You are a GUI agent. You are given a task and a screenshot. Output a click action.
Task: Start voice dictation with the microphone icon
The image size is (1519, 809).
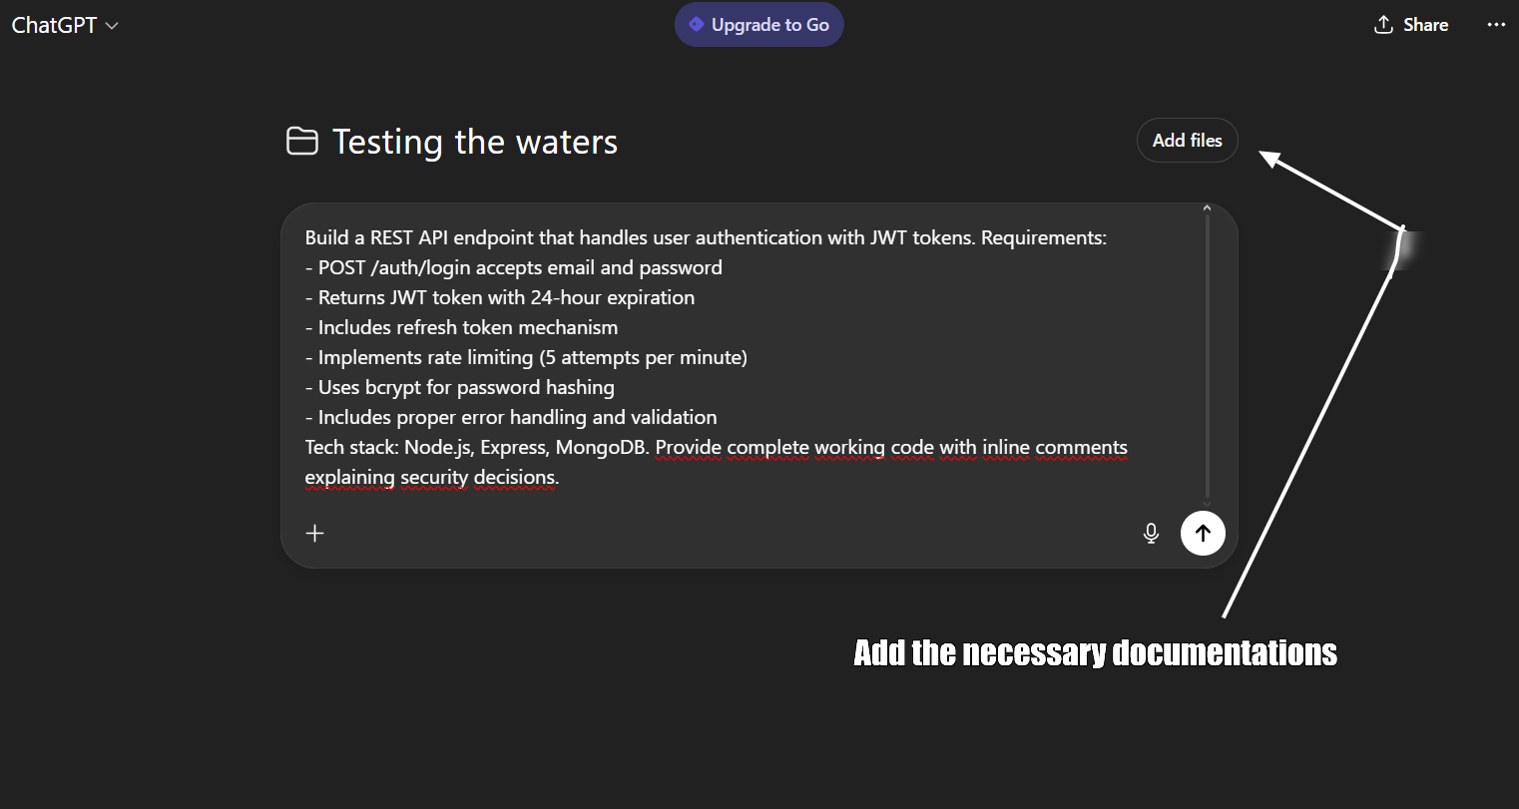(x=1151, y=533)
